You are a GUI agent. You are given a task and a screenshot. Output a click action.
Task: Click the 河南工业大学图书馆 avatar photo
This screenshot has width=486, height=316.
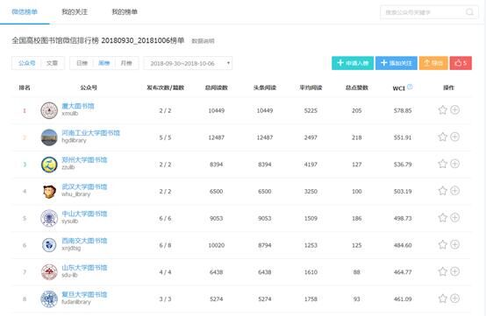pyautogui.click(x=49, y=137)
